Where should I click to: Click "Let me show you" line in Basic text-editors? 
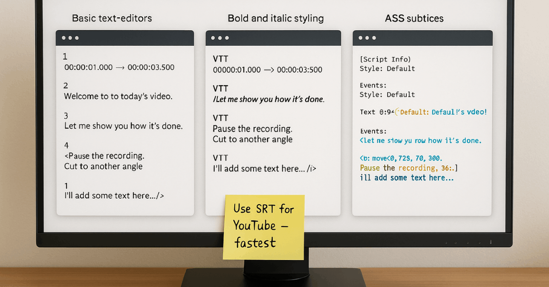coord(123,126)
